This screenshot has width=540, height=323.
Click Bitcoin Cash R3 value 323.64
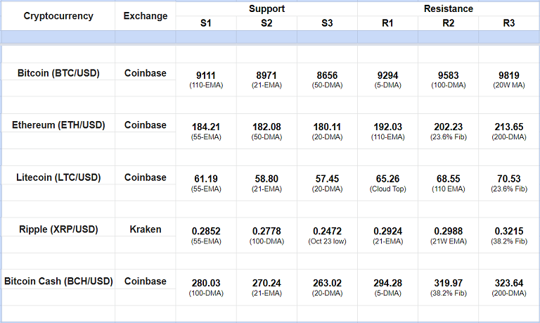point(509,283)
